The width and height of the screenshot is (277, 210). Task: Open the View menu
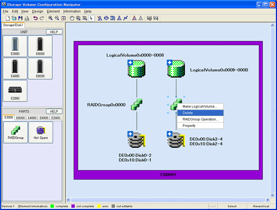(x=25, y=11)
